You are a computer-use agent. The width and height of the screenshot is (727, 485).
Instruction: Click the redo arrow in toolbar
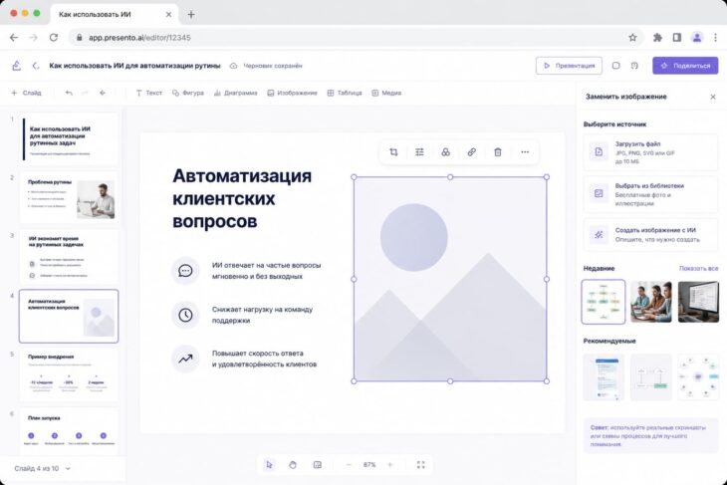85,93
